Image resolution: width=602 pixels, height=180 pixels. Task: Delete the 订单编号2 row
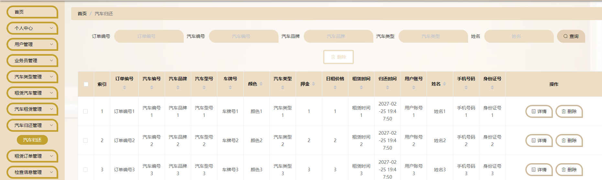click(569, 141)
